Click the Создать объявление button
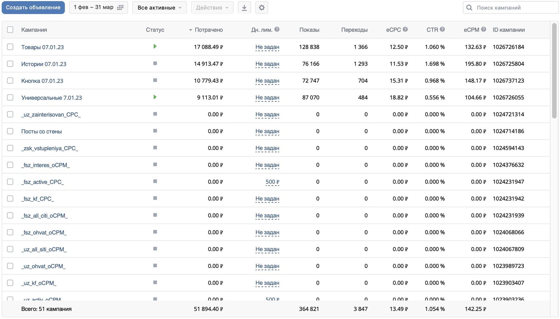The image size is (560, 319). coord(33,7)
